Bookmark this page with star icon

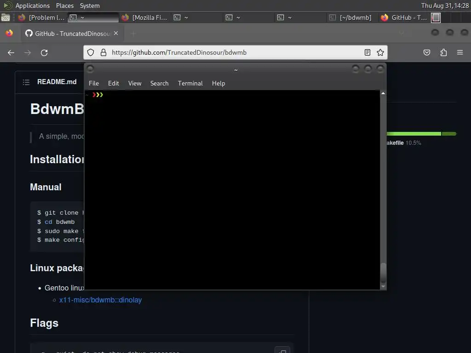click(x=380, y=52)
